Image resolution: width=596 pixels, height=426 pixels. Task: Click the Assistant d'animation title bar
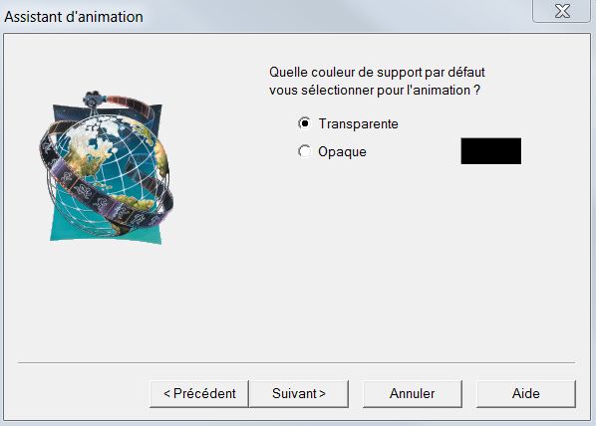click(x=266, y=17)
